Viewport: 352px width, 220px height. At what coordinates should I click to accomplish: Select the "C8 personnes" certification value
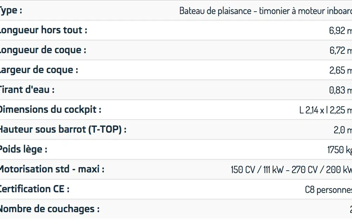point(328,190)
